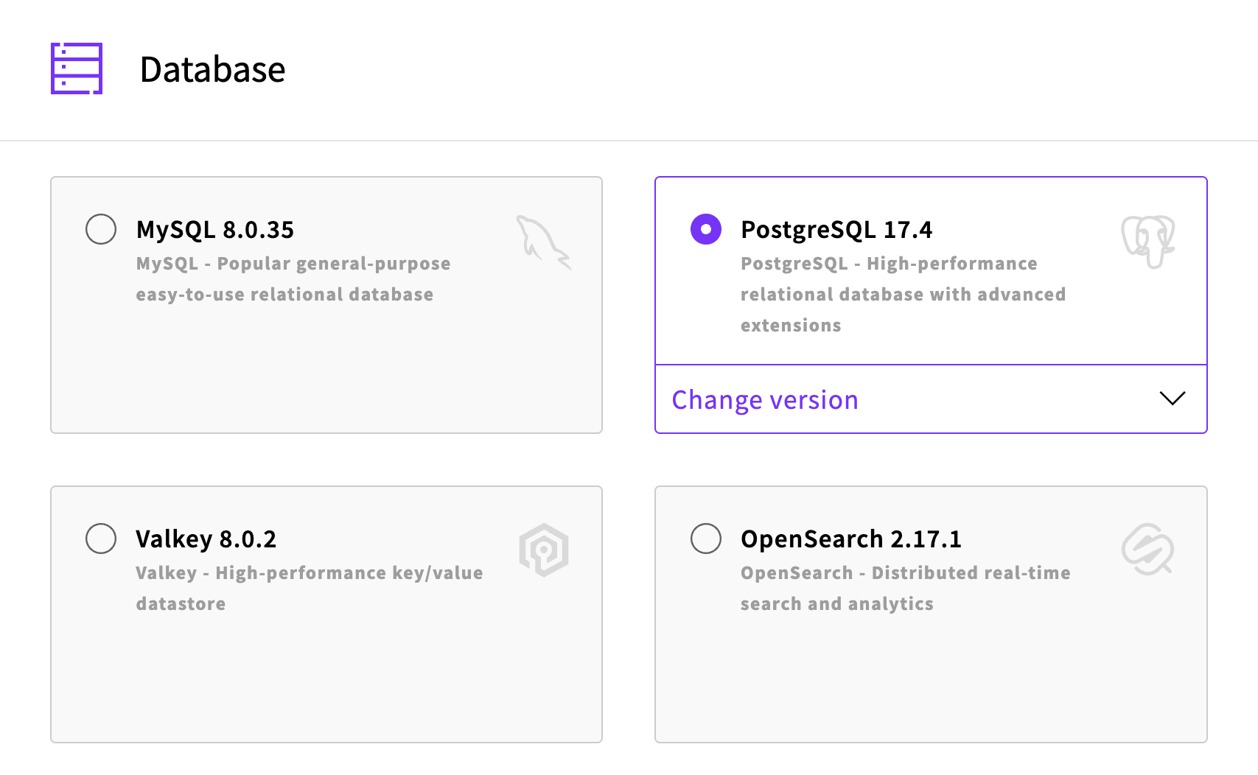
Task: Select the MySQL 8.0.35 radio button
Action: (101, 229)
